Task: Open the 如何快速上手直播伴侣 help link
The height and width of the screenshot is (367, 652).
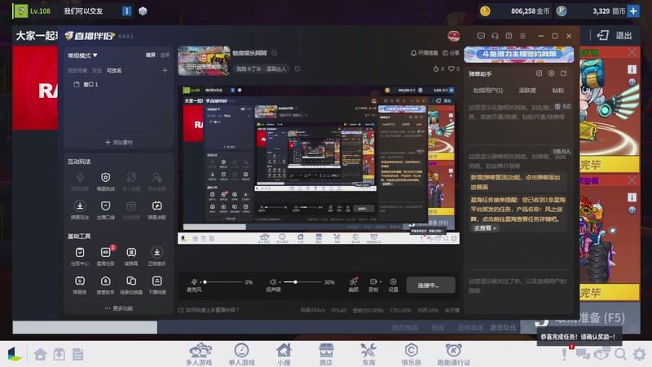Action: 209,310
